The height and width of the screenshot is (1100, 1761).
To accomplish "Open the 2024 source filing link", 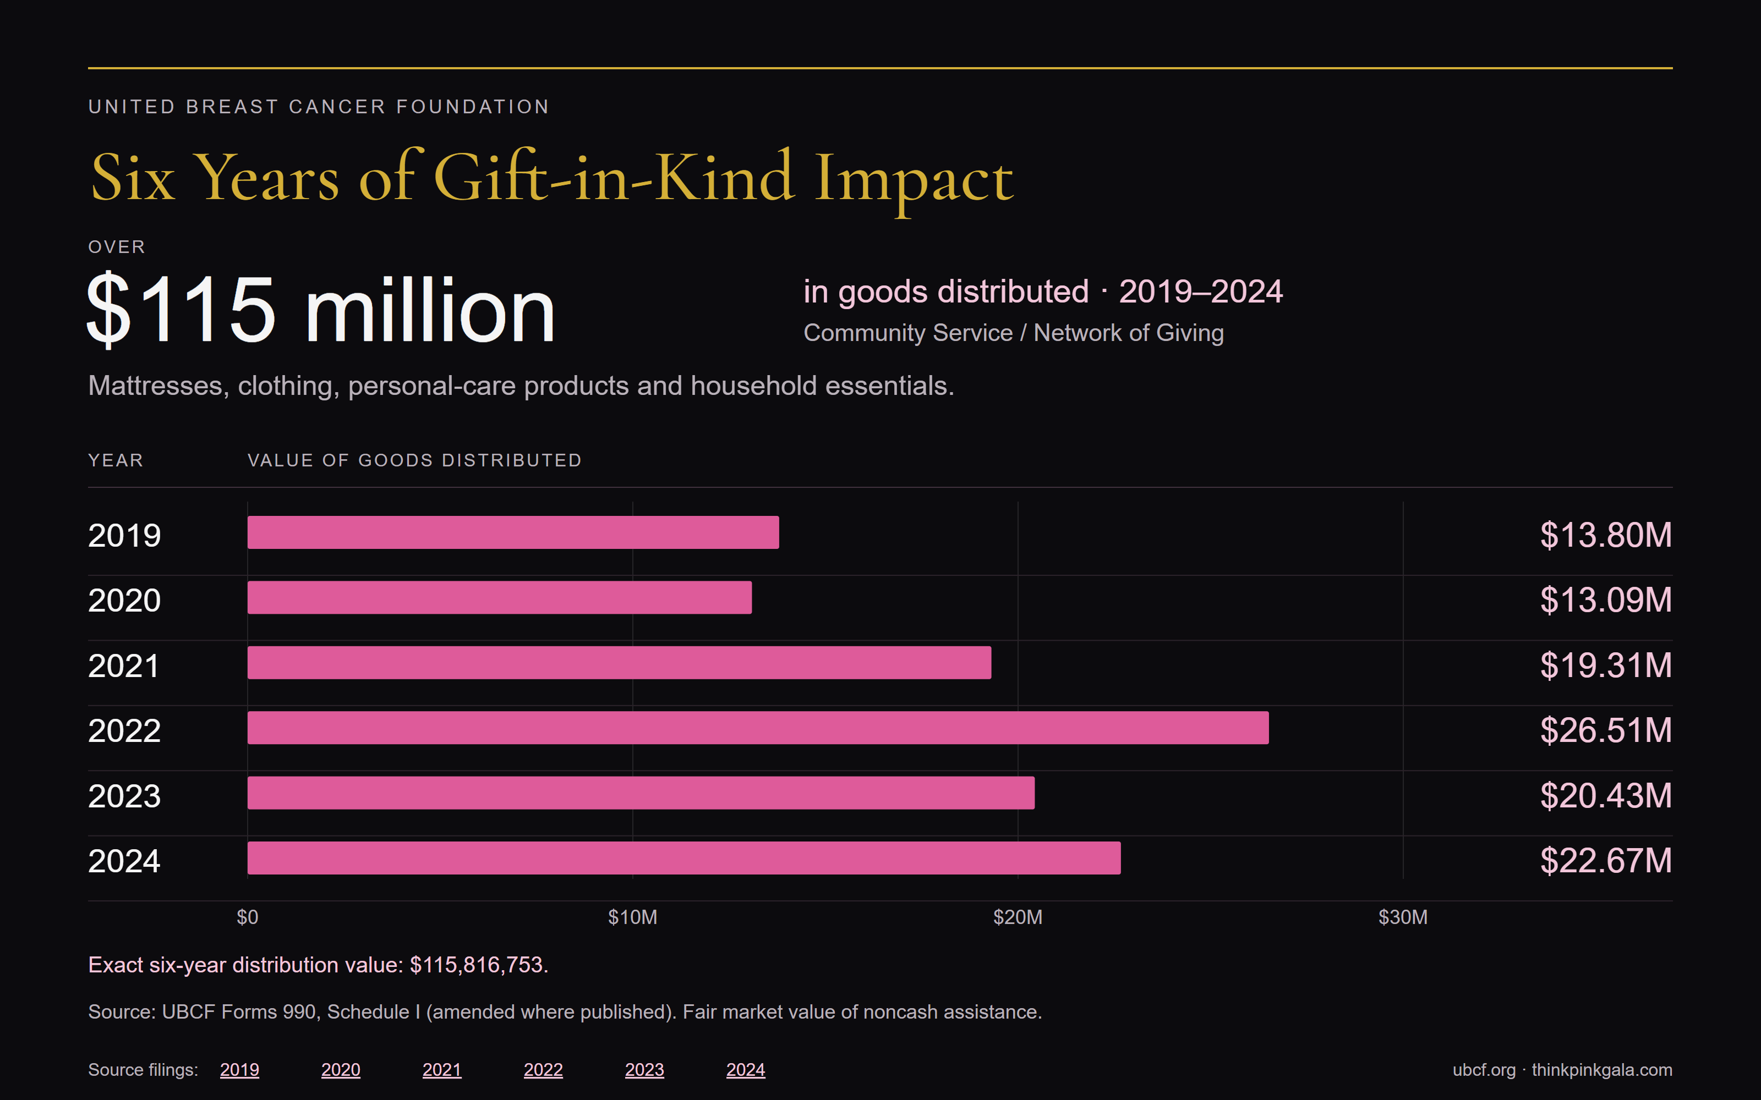I will click(745, 1069).
